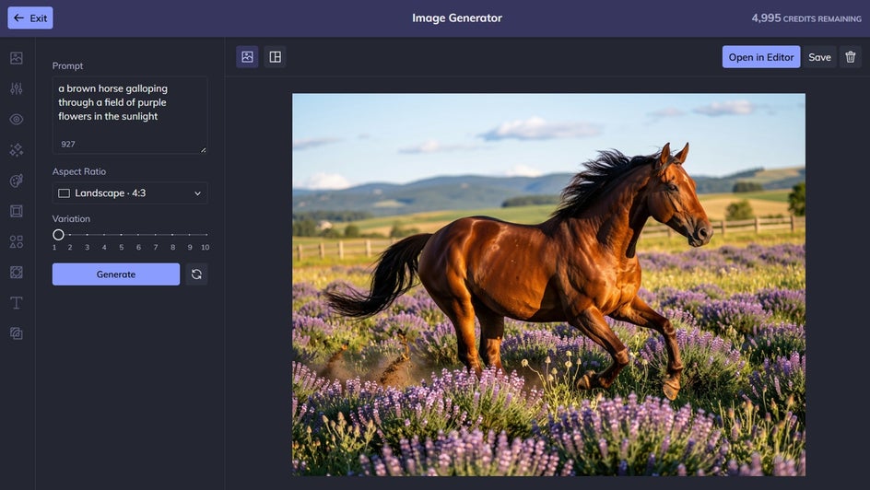Click the credits remaining counter
870x490 pixels.
click(x=806, y=17)
